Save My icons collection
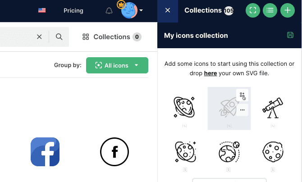The width and height of the screenshot is (302, 182). click(x=290, y=35)
